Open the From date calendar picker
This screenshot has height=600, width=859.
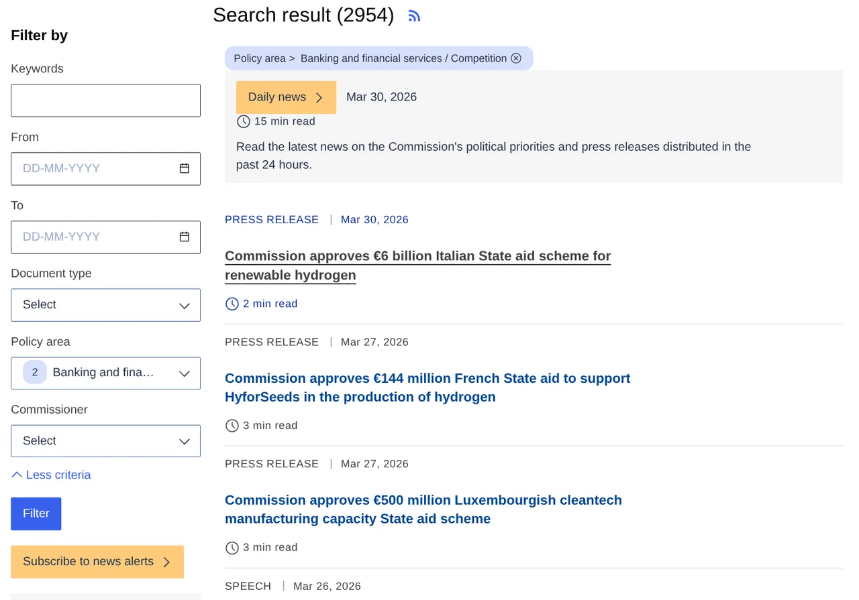coord(185,168)
